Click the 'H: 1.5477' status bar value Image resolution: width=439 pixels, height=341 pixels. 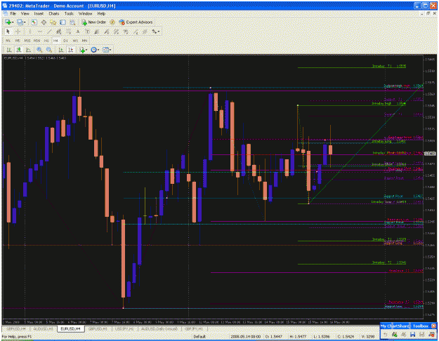[x=297, y=337]
